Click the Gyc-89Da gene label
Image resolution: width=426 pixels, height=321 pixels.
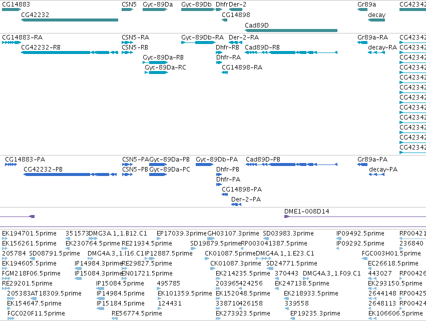(x=158, y=4)
